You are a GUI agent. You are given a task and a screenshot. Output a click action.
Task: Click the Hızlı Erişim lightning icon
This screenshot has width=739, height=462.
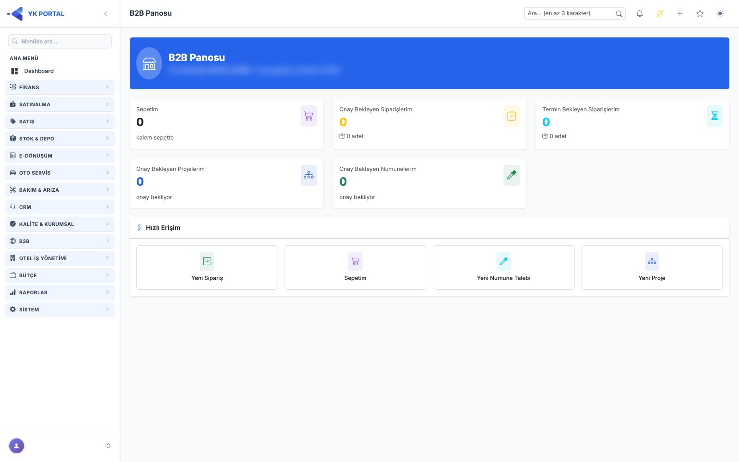(139, 228)
